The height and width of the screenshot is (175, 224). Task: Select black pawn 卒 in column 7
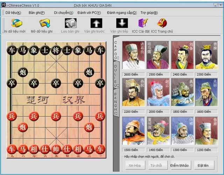(x=78, y=83)
